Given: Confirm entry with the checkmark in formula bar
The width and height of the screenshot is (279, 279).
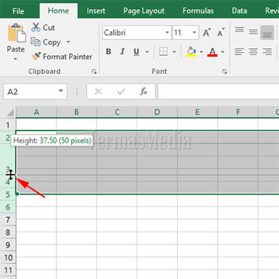Looking at the screenshot, I should [121, 91].
